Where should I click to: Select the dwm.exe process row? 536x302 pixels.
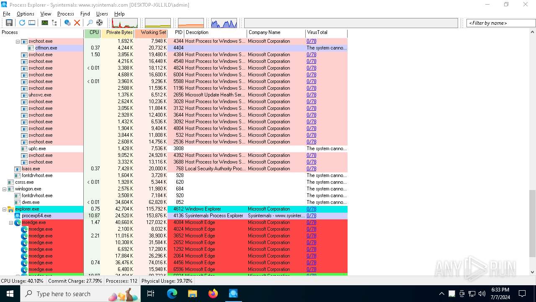pyautogui.click(x=174, y=202)
